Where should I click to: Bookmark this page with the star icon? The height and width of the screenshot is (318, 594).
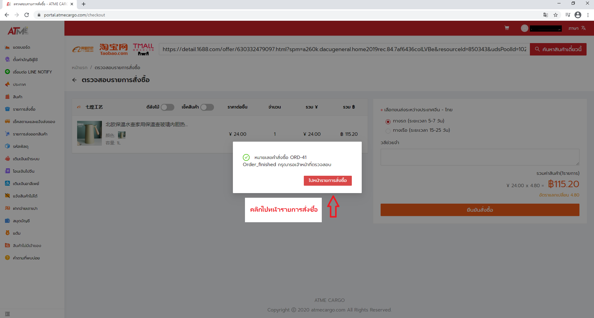click(x=556, y=15)
